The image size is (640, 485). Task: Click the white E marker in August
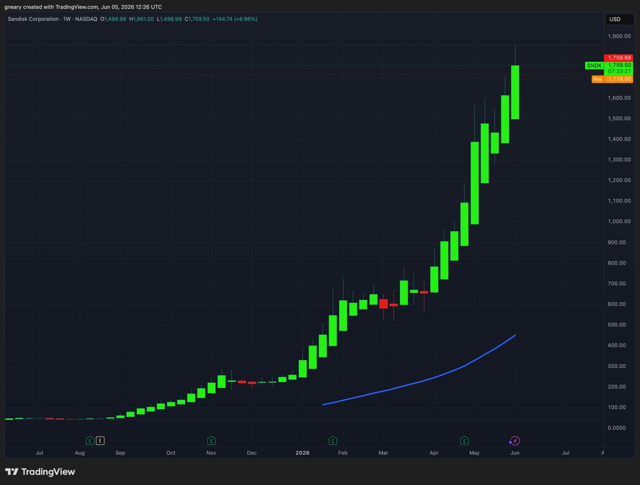(x=100, y=441)
